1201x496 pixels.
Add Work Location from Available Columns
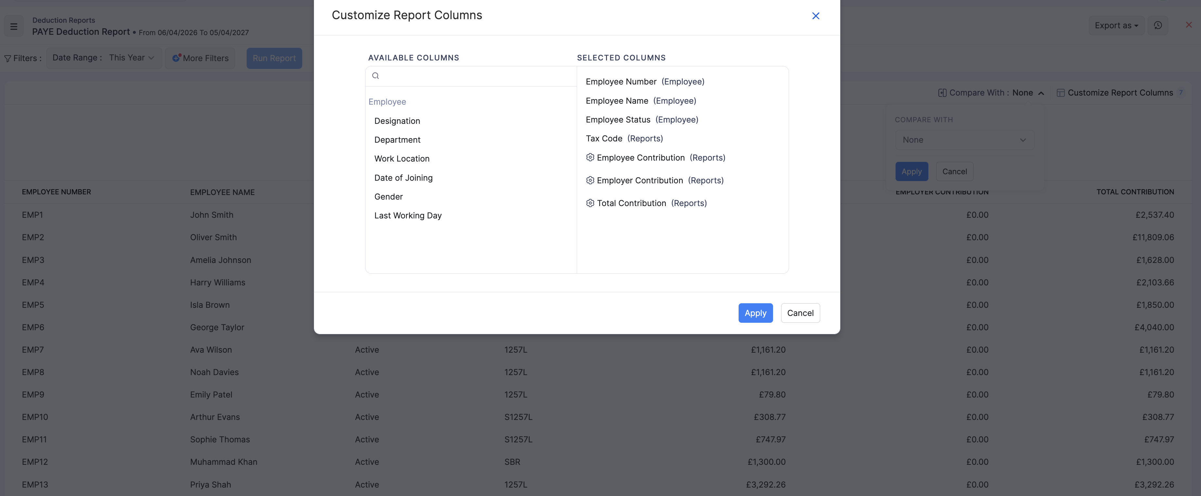[x=401, y=159]
